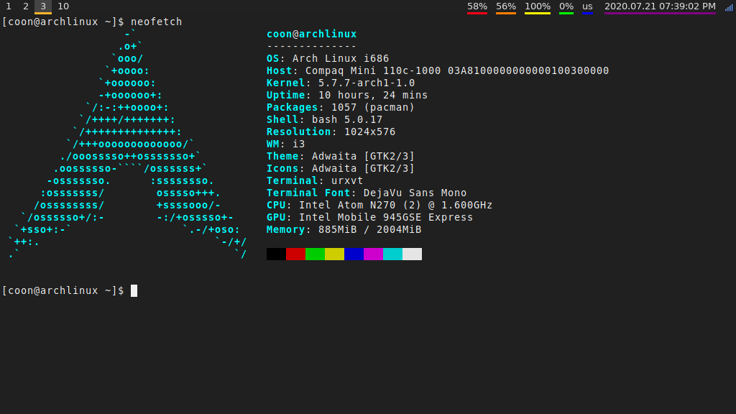Click the Shell: bash 5.0.17 line
Viewport: 736px width, 414px height.
point(324,119)
